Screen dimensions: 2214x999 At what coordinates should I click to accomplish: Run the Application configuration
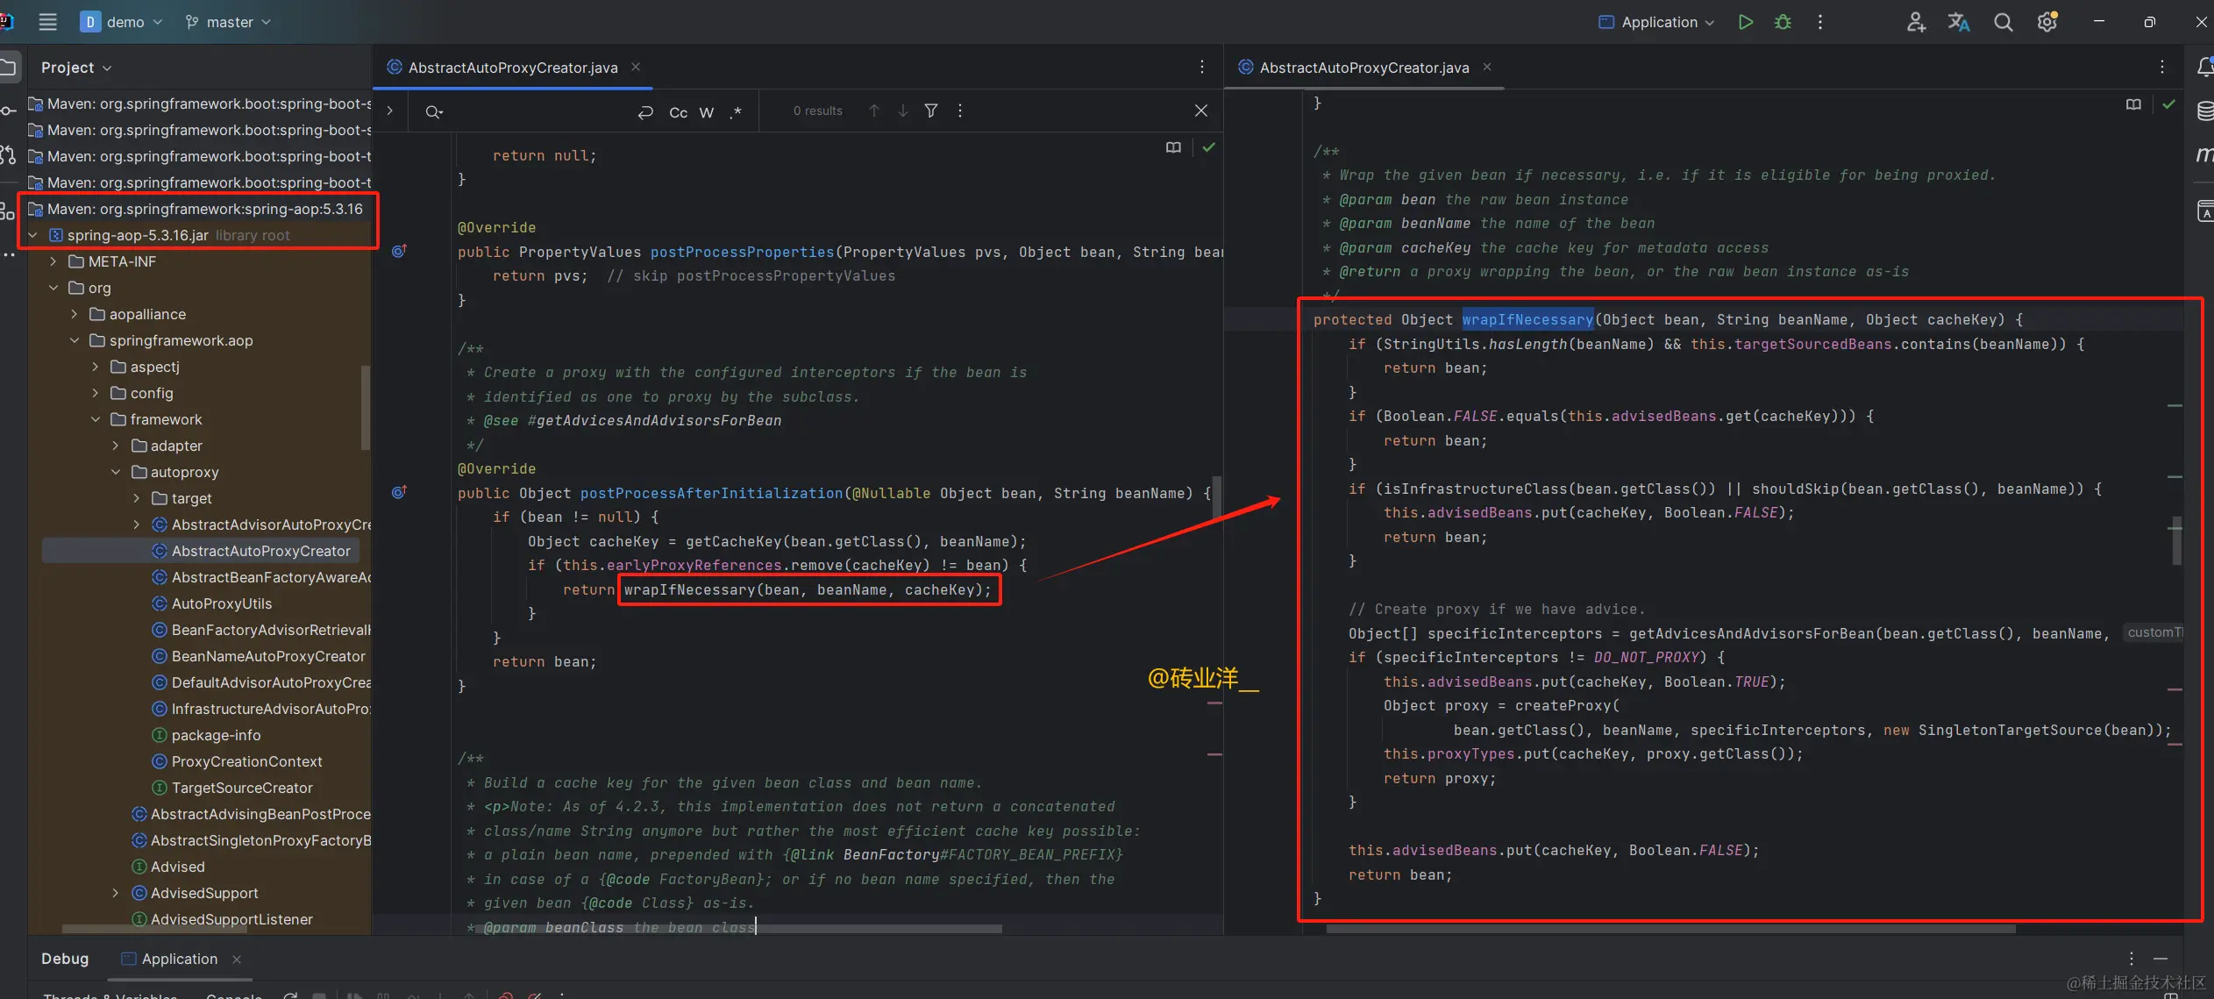(x=1745, y=22)
